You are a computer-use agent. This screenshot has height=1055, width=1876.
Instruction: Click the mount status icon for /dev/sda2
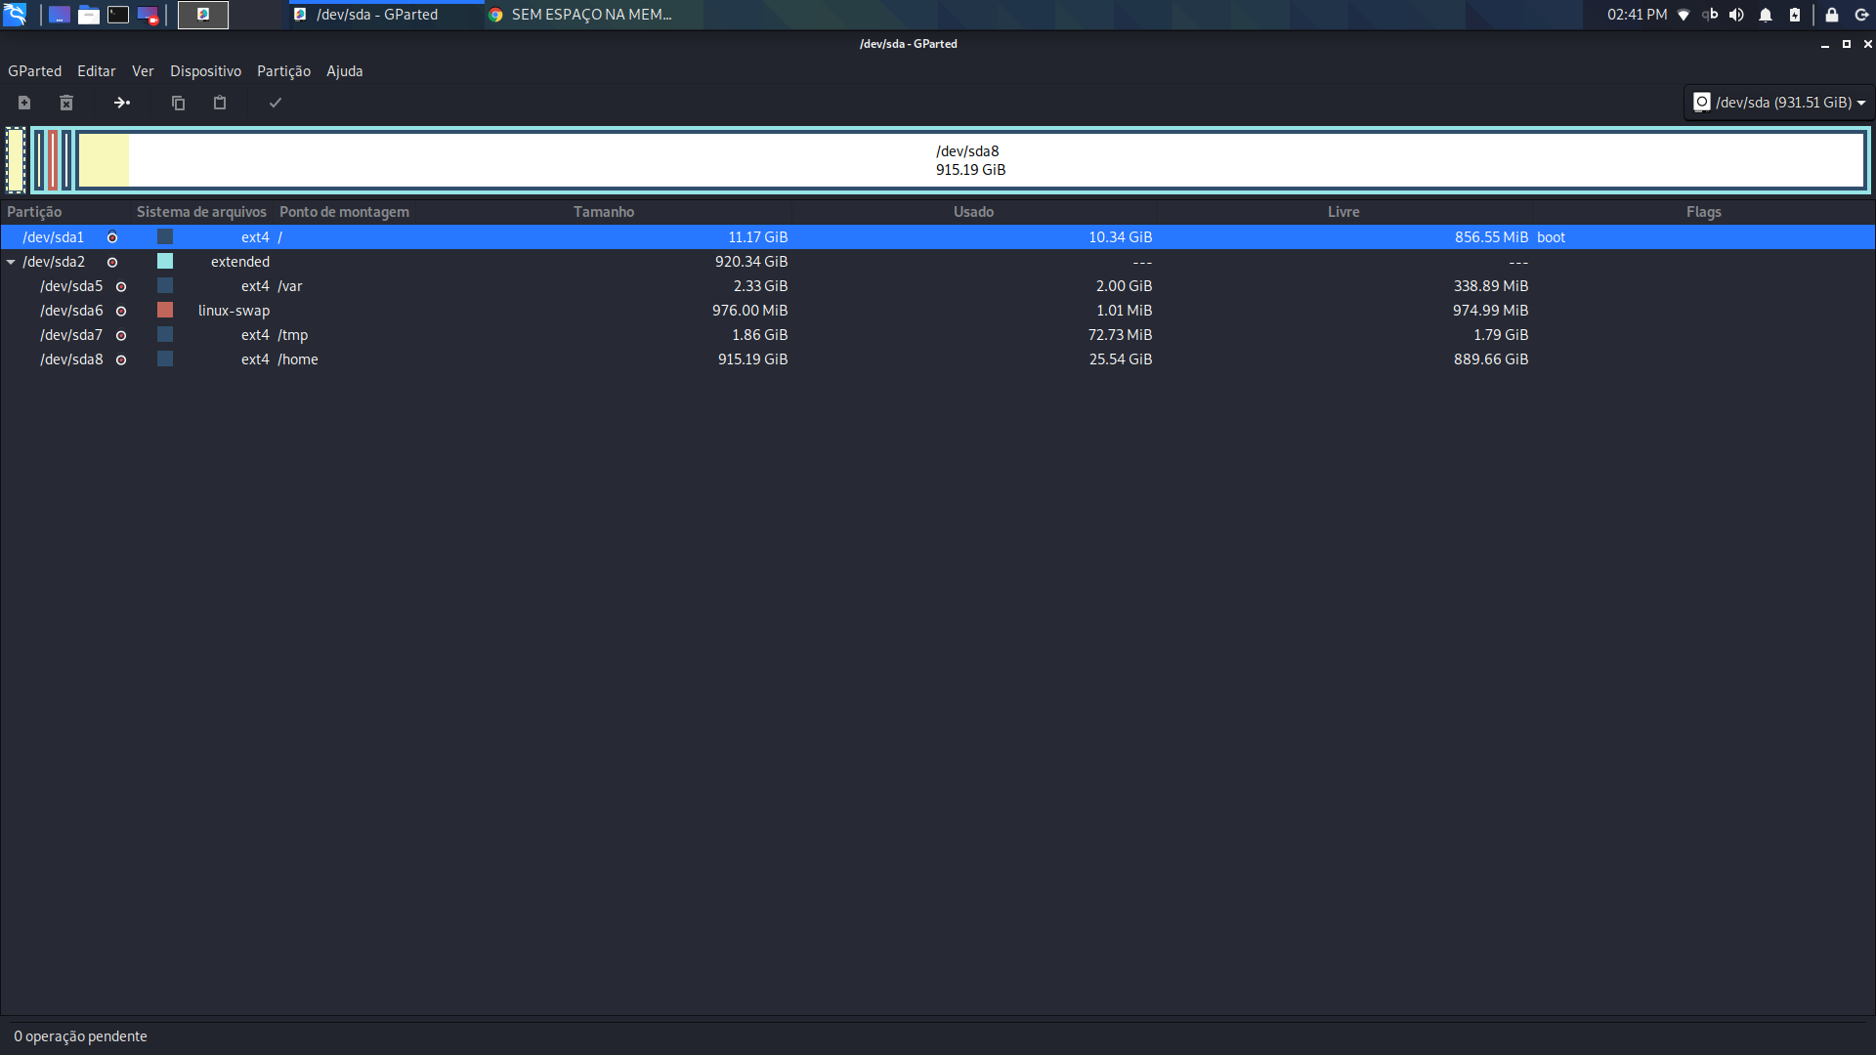(x=112, y=262)
